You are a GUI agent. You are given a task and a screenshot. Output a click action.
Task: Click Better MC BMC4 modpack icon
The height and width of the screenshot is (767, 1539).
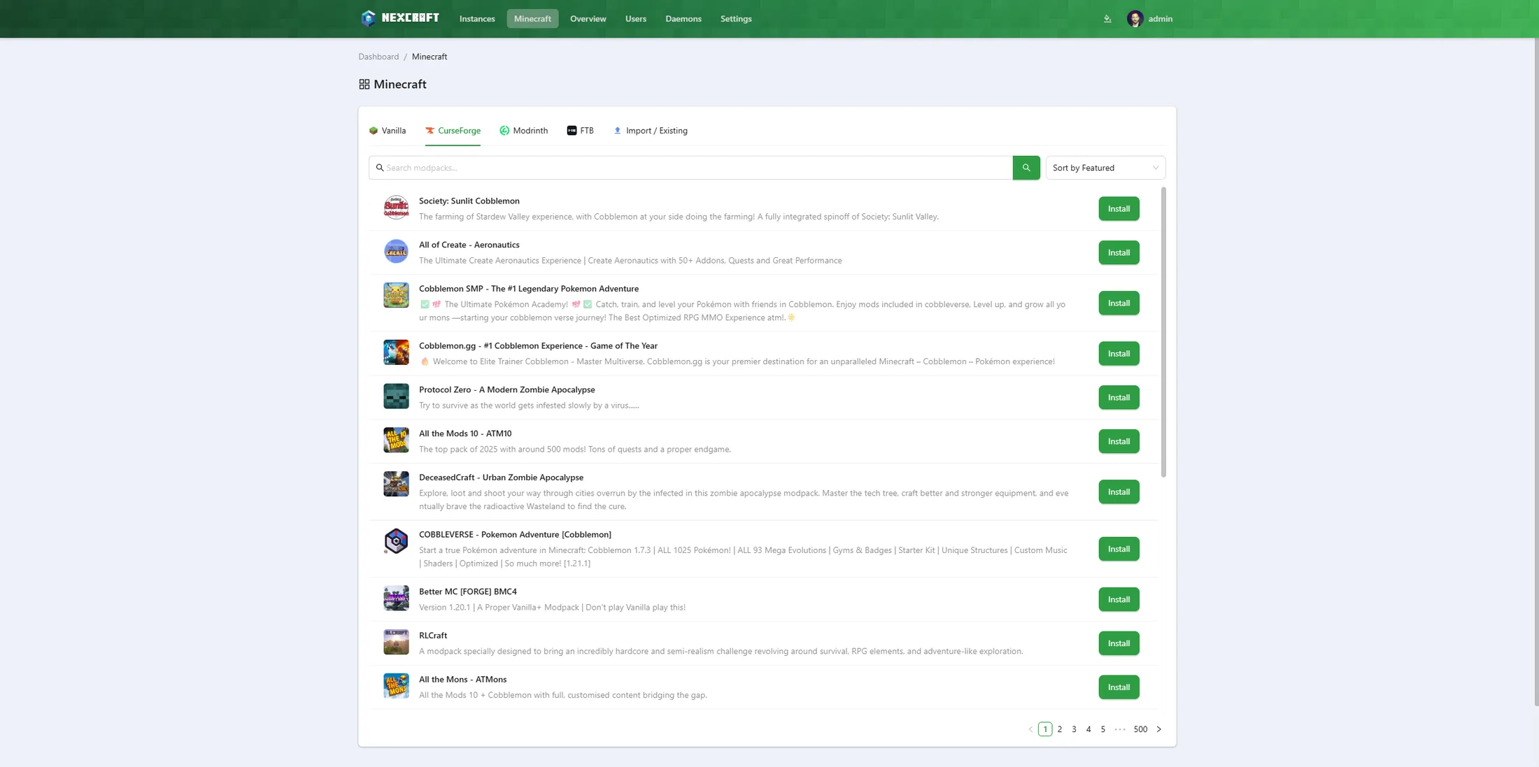(396, 598)
